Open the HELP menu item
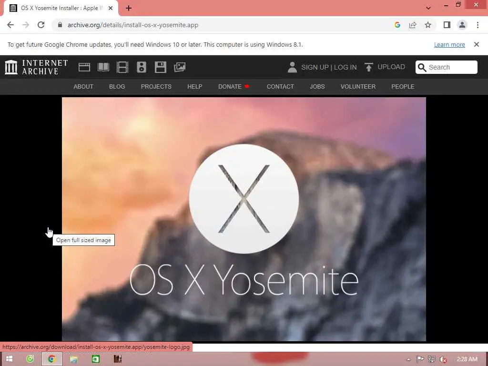 point(195,87)
